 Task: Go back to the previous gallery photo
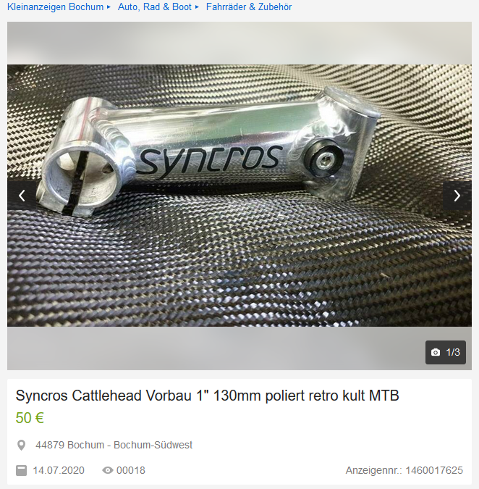(22, 196)
